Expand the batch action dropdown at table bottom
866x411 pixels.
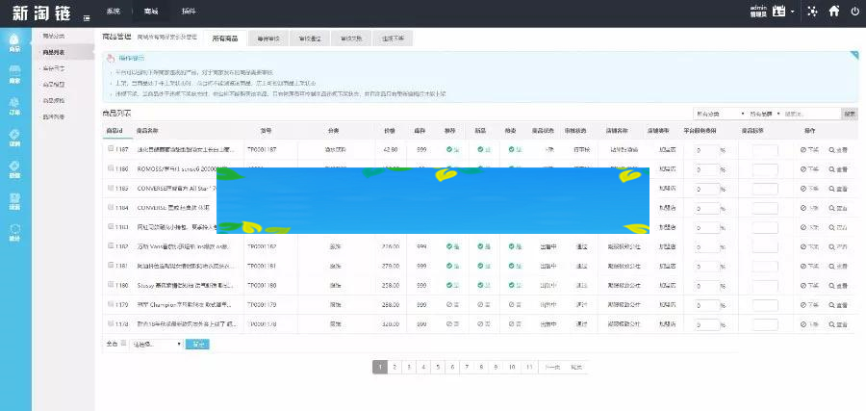pyautogui.click(x=156, y=343)
